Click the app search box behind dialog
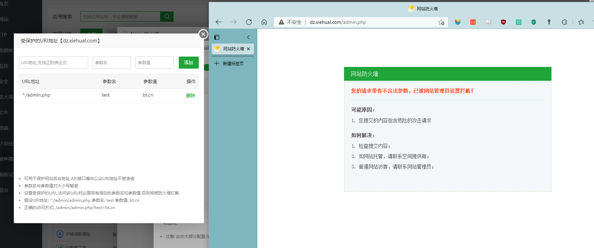Viewport: 594px width, 248px height. click(x=120, y=17)
